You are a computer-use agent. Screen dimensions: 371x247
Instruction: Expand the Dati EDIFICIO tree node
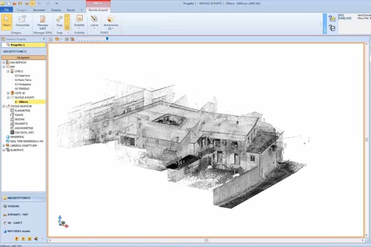pos(3,63)
